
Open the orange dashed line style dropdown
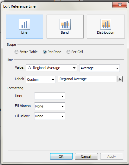[50, 96]
